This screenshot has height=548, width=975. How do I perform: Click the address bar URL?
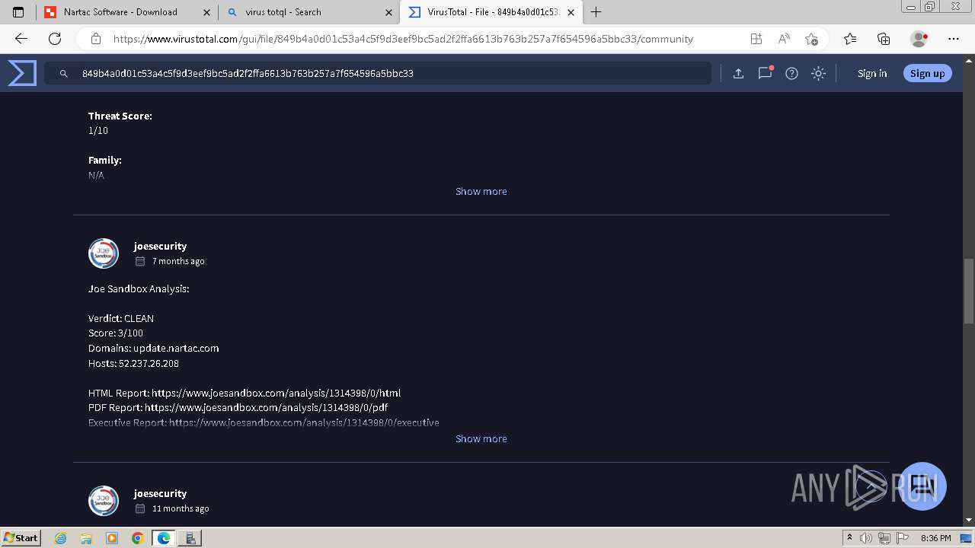(403, 39)
